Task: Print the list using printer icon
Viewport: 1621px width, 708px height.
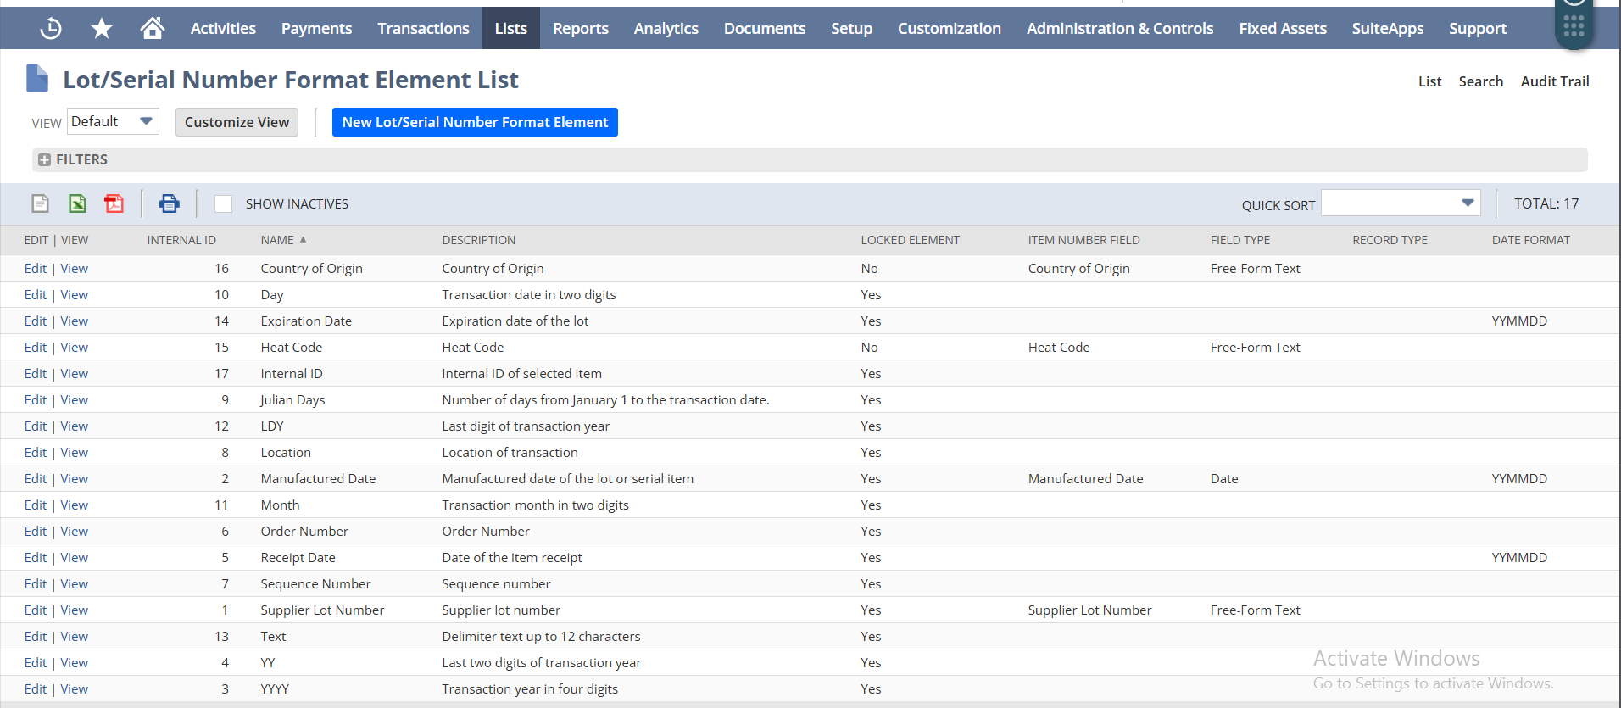Action: pos(170,203)
